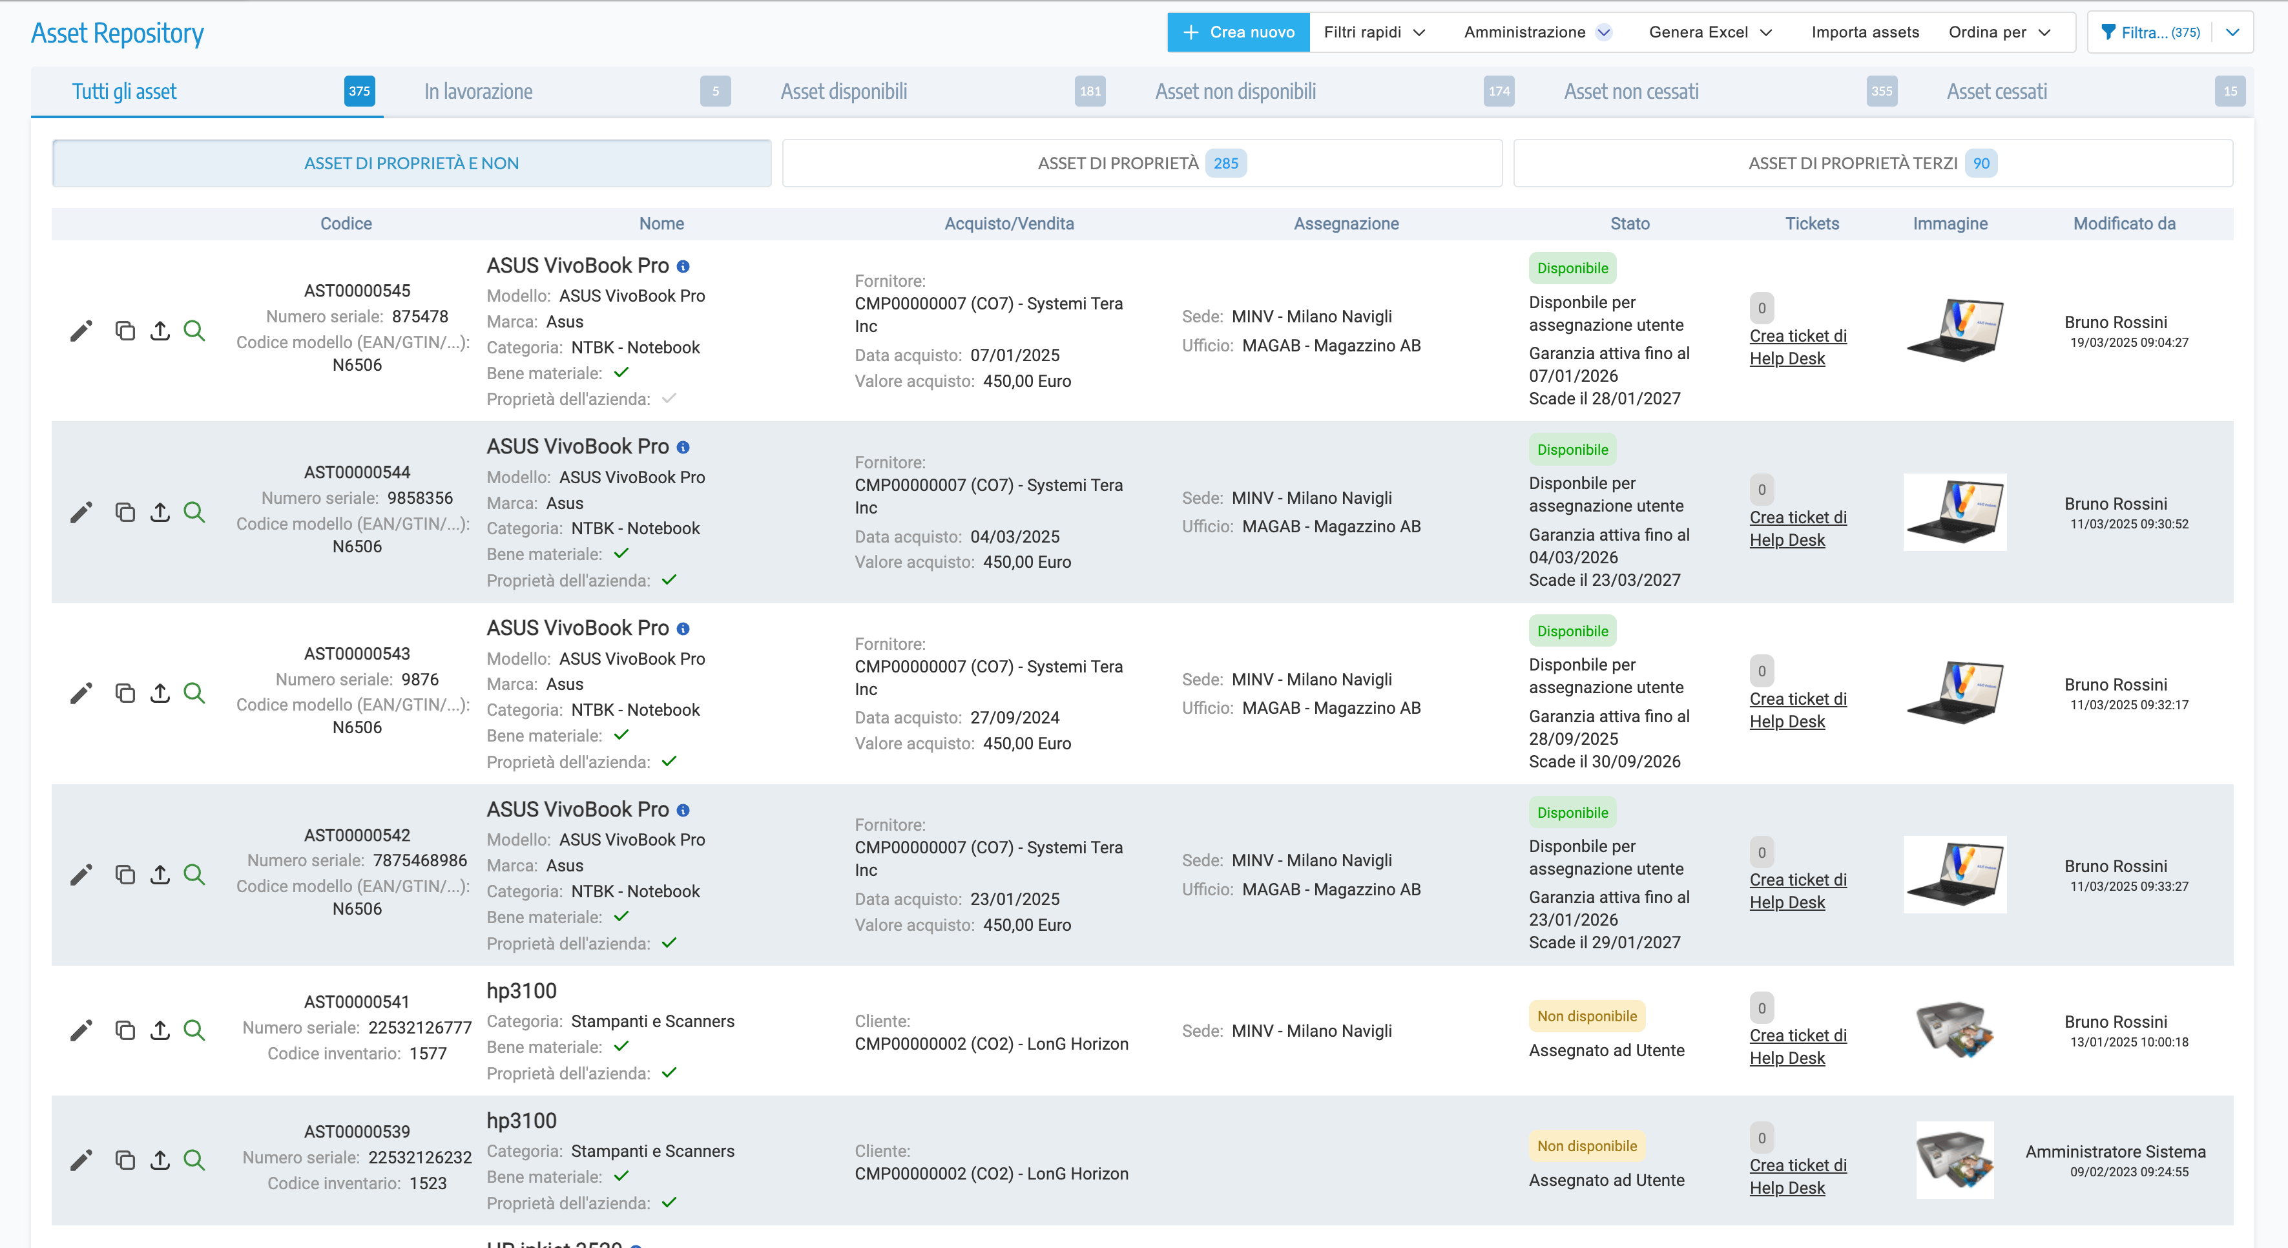This screenshot has width=2288, height=1248.
Task: Click edit pencil icon for AST00000541
Action: (81, 1030)
